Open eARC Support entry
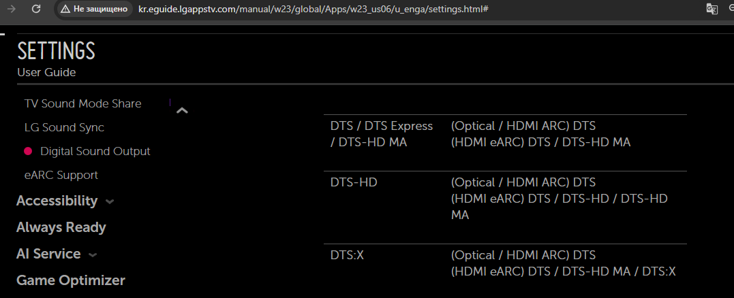The height and width of the screenshot is (298, 734). click(x=61, y=175)
